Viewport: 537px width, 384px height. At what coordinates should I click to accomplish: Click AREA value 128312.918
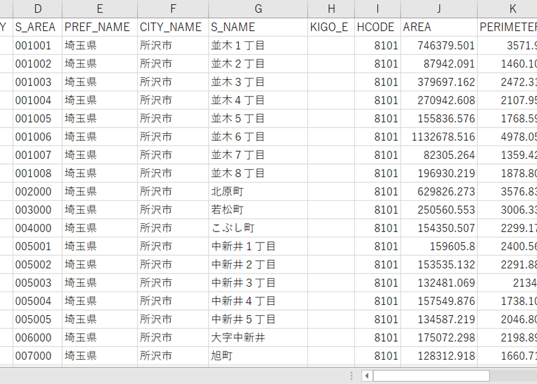pyautogui.click(x=439, y=356)
